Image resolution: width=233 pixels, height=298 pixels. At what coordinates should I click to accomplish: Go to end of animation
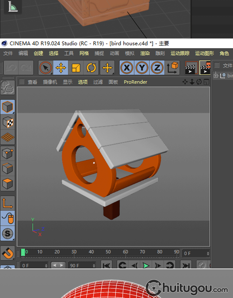[x=186, y=265]
